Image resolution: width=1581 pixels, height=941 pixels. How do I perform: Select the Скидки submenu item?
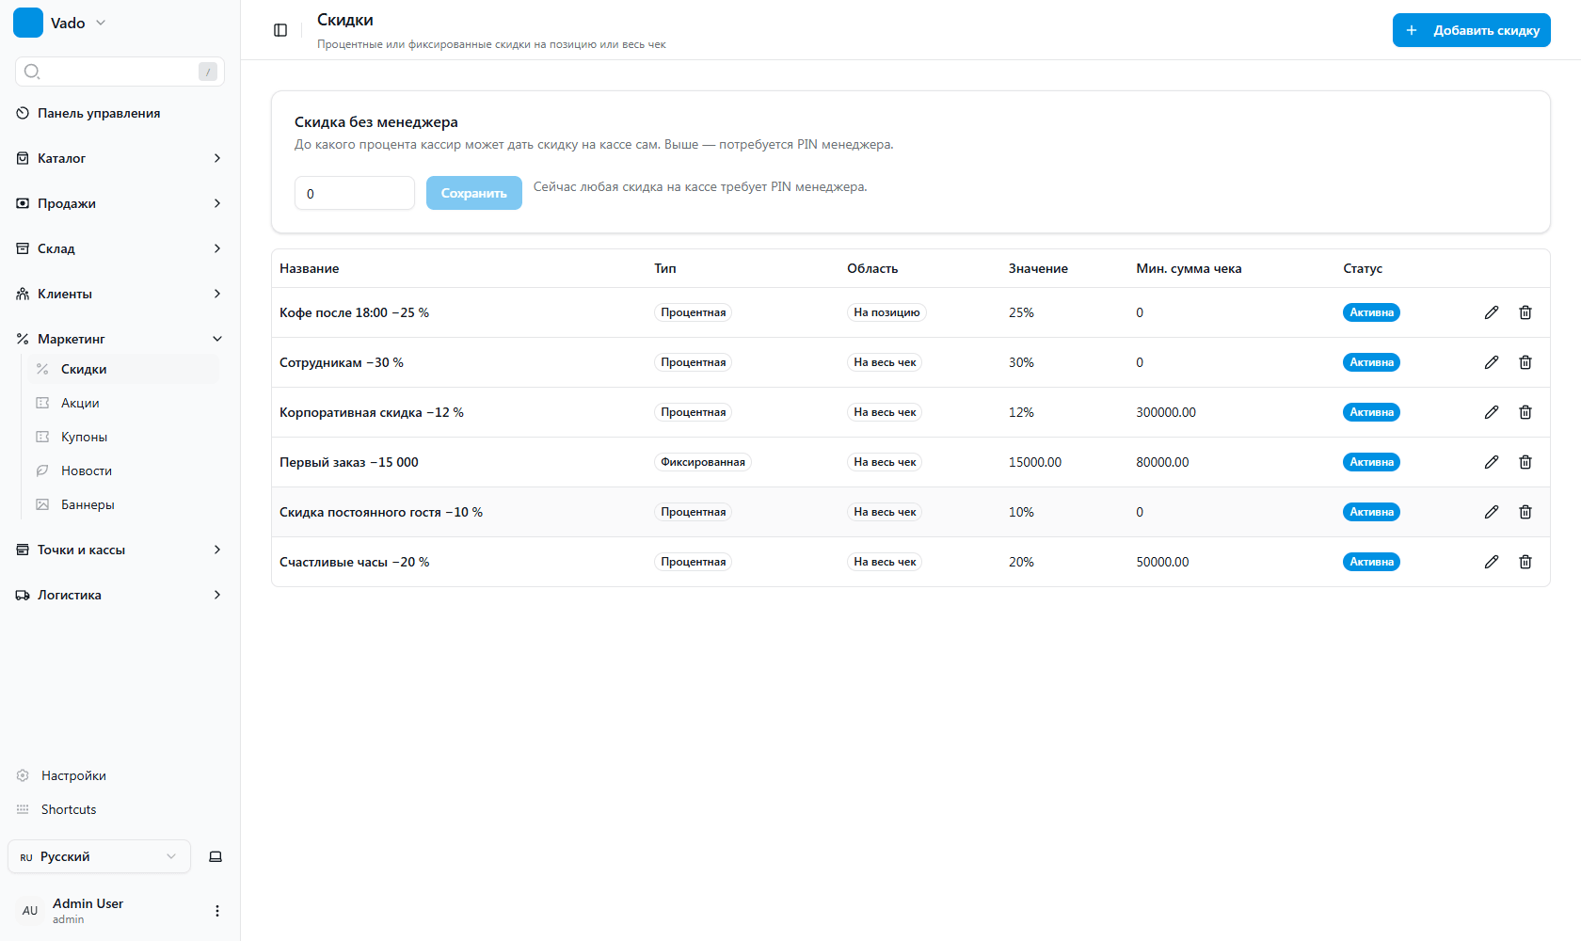[x=124, y=369]
